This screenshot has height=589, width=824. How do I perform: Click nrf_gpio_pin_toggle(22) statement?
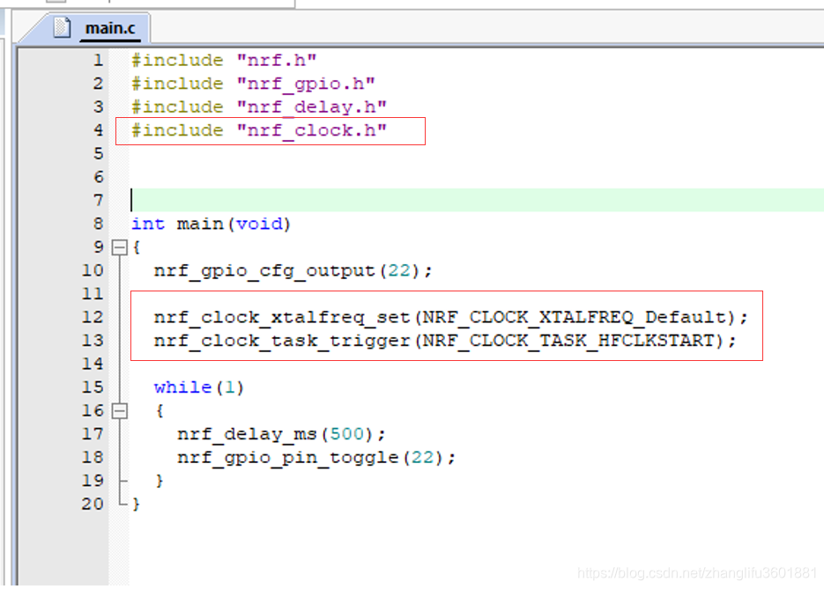coord(315,457)
